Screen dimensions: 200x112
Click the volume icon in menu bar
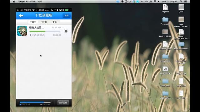[158, 1]
